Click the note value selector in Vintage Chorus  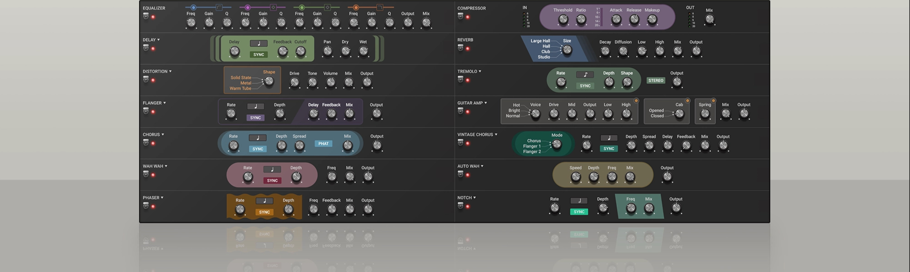609,138
